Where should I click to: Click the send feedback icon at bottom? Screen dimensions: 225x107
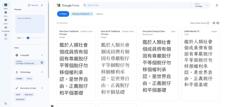[x=52, y=106]
